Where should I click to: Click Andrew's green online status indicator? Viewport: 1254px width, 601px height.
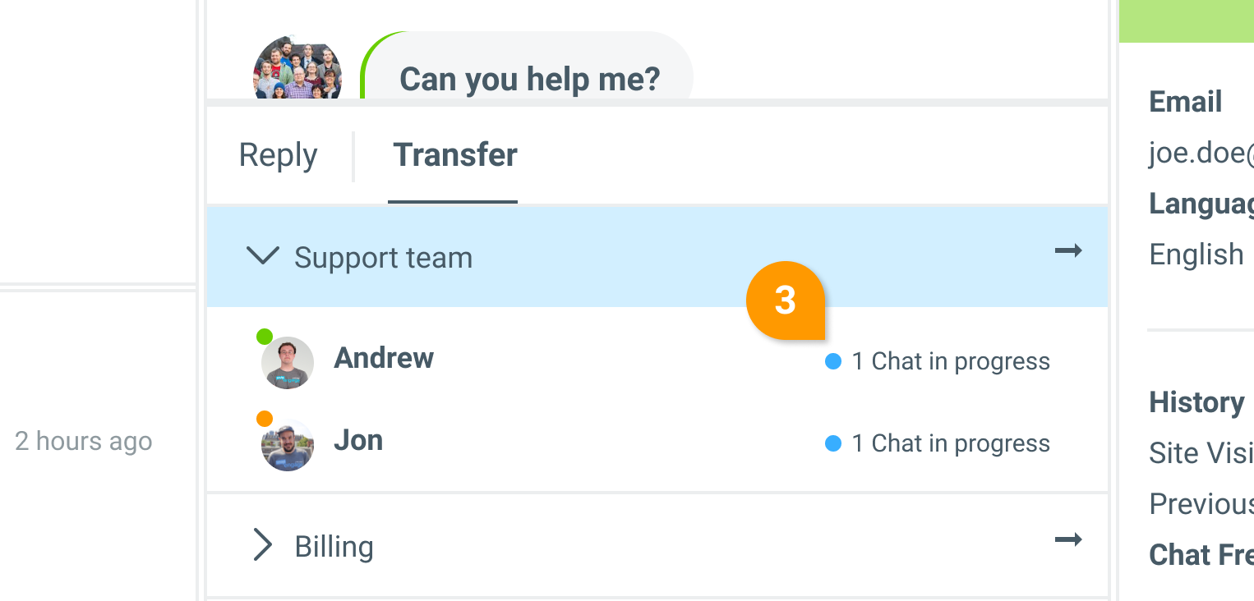(x=265, y=336)
